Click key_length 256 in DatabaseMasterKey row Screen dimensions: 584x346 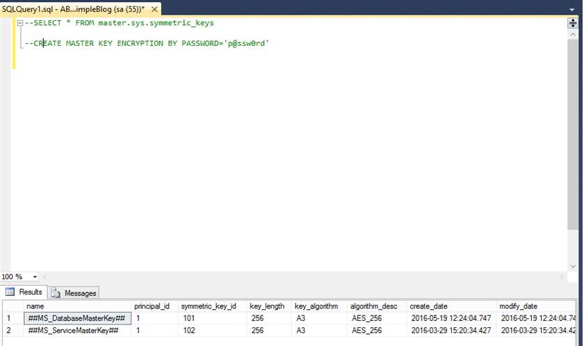(269, 318)
